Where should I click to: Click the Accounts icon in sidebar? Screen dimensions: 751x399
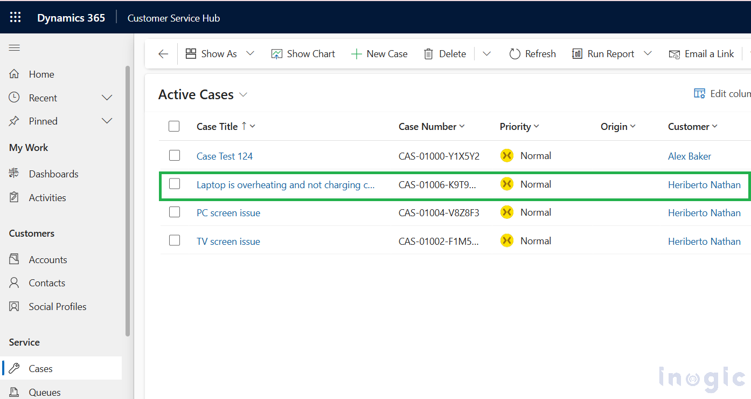15,259
